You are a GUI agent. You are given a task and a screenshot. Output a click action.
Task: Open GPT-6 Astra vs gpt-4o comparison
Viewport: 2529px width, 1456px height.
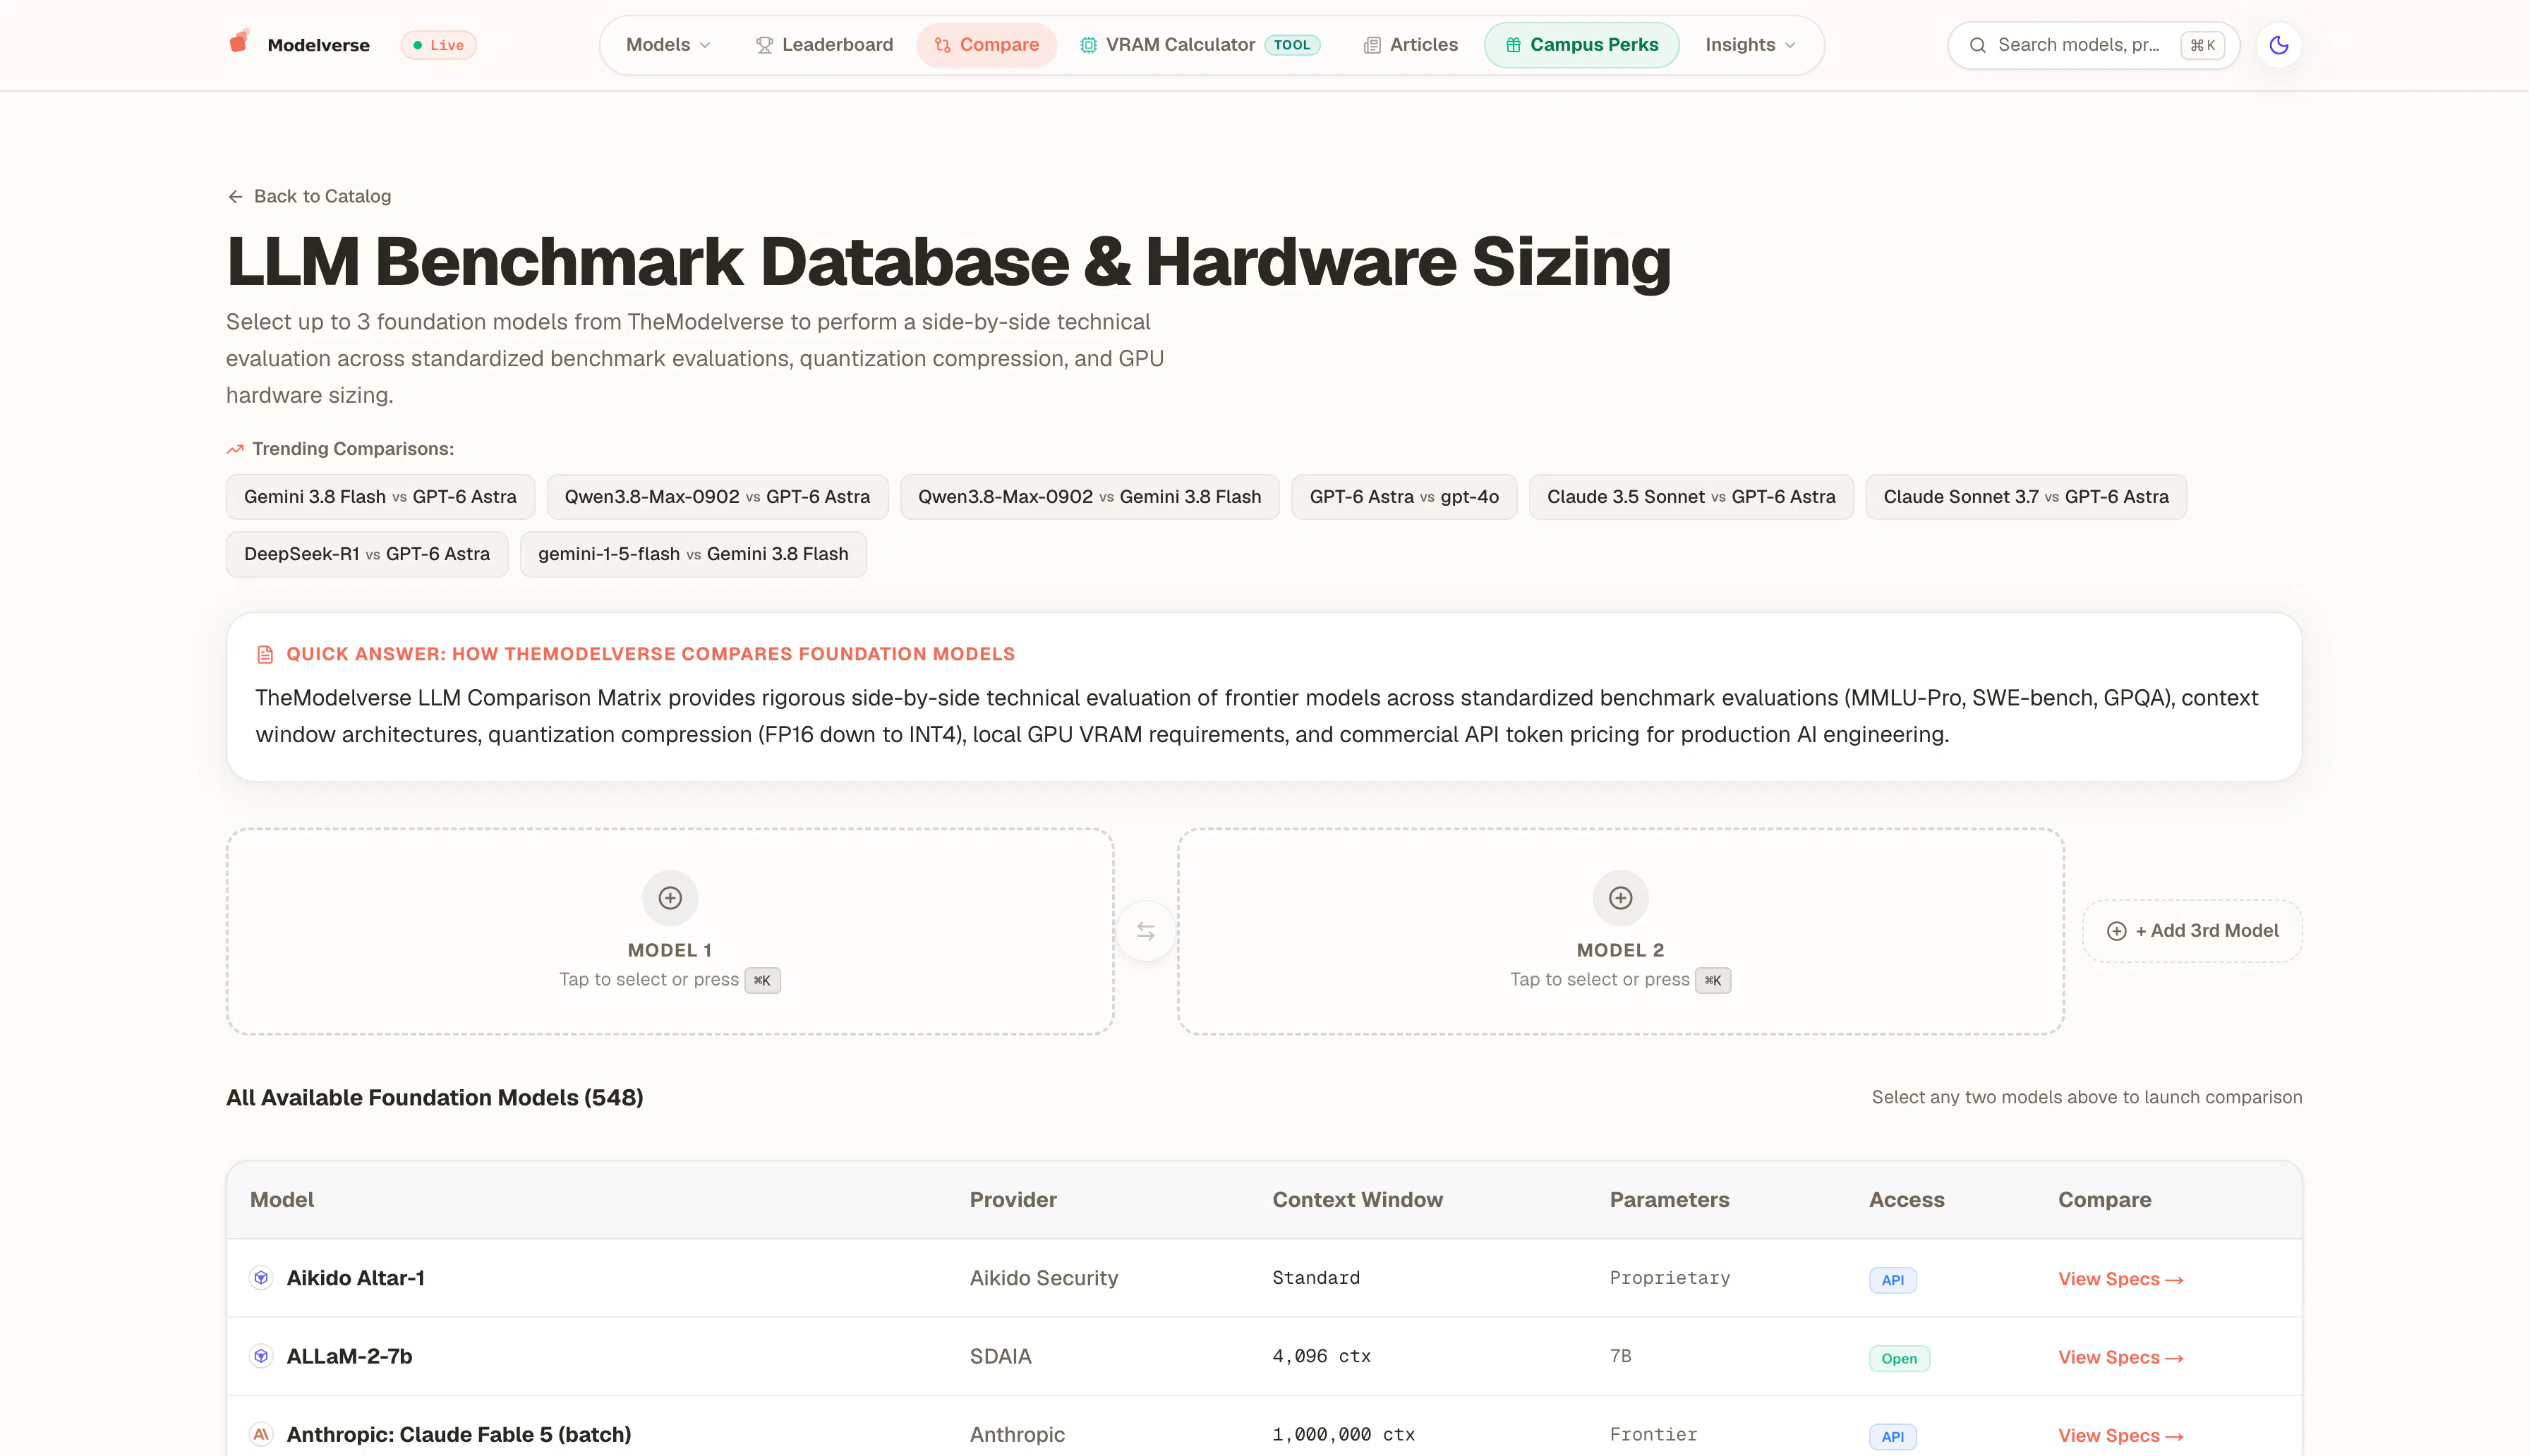1403,497
